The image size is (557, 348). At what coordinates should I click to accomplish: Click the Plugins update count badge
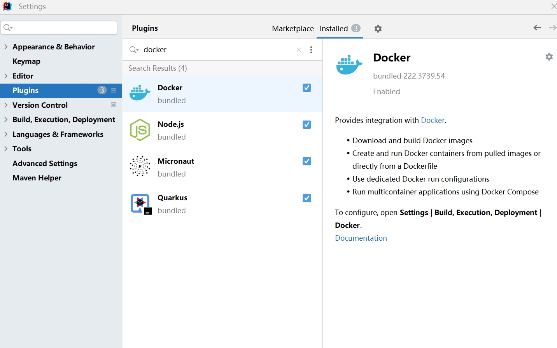click(x=102, y=90)
